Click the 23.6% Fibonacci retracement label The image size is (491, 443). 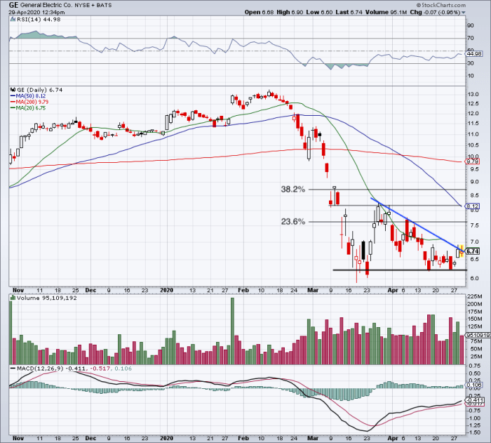pos(292,222)
